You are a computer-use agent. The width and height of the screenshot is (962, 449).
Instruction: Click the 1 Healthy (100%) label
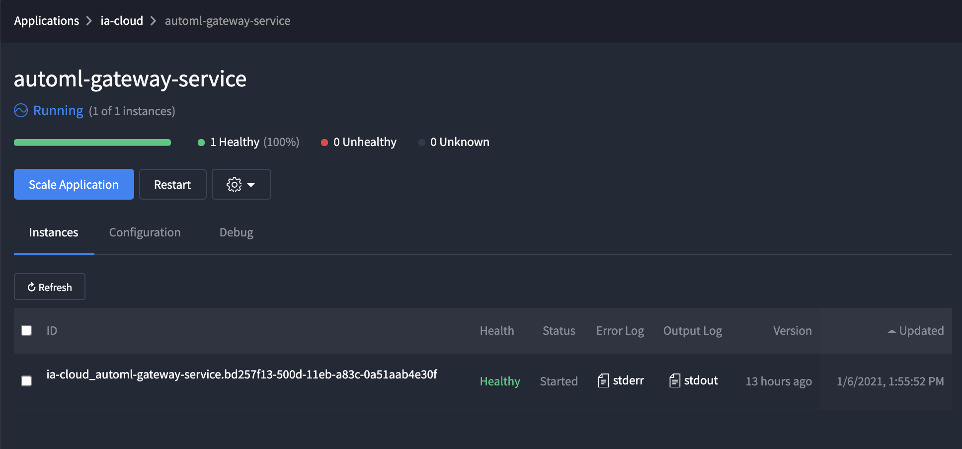tap(254, 142)
